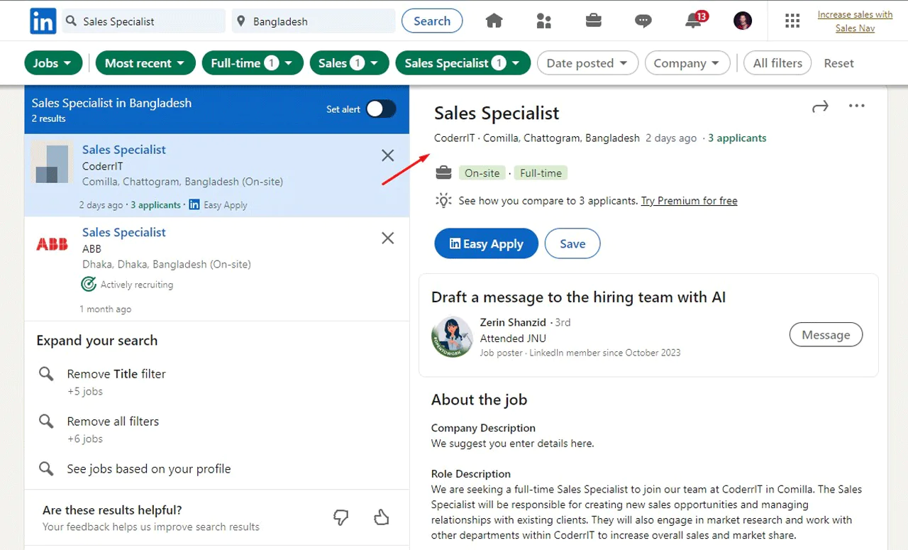
Task: Open the Date posted filter dropdown
Action: pos(587,62)
